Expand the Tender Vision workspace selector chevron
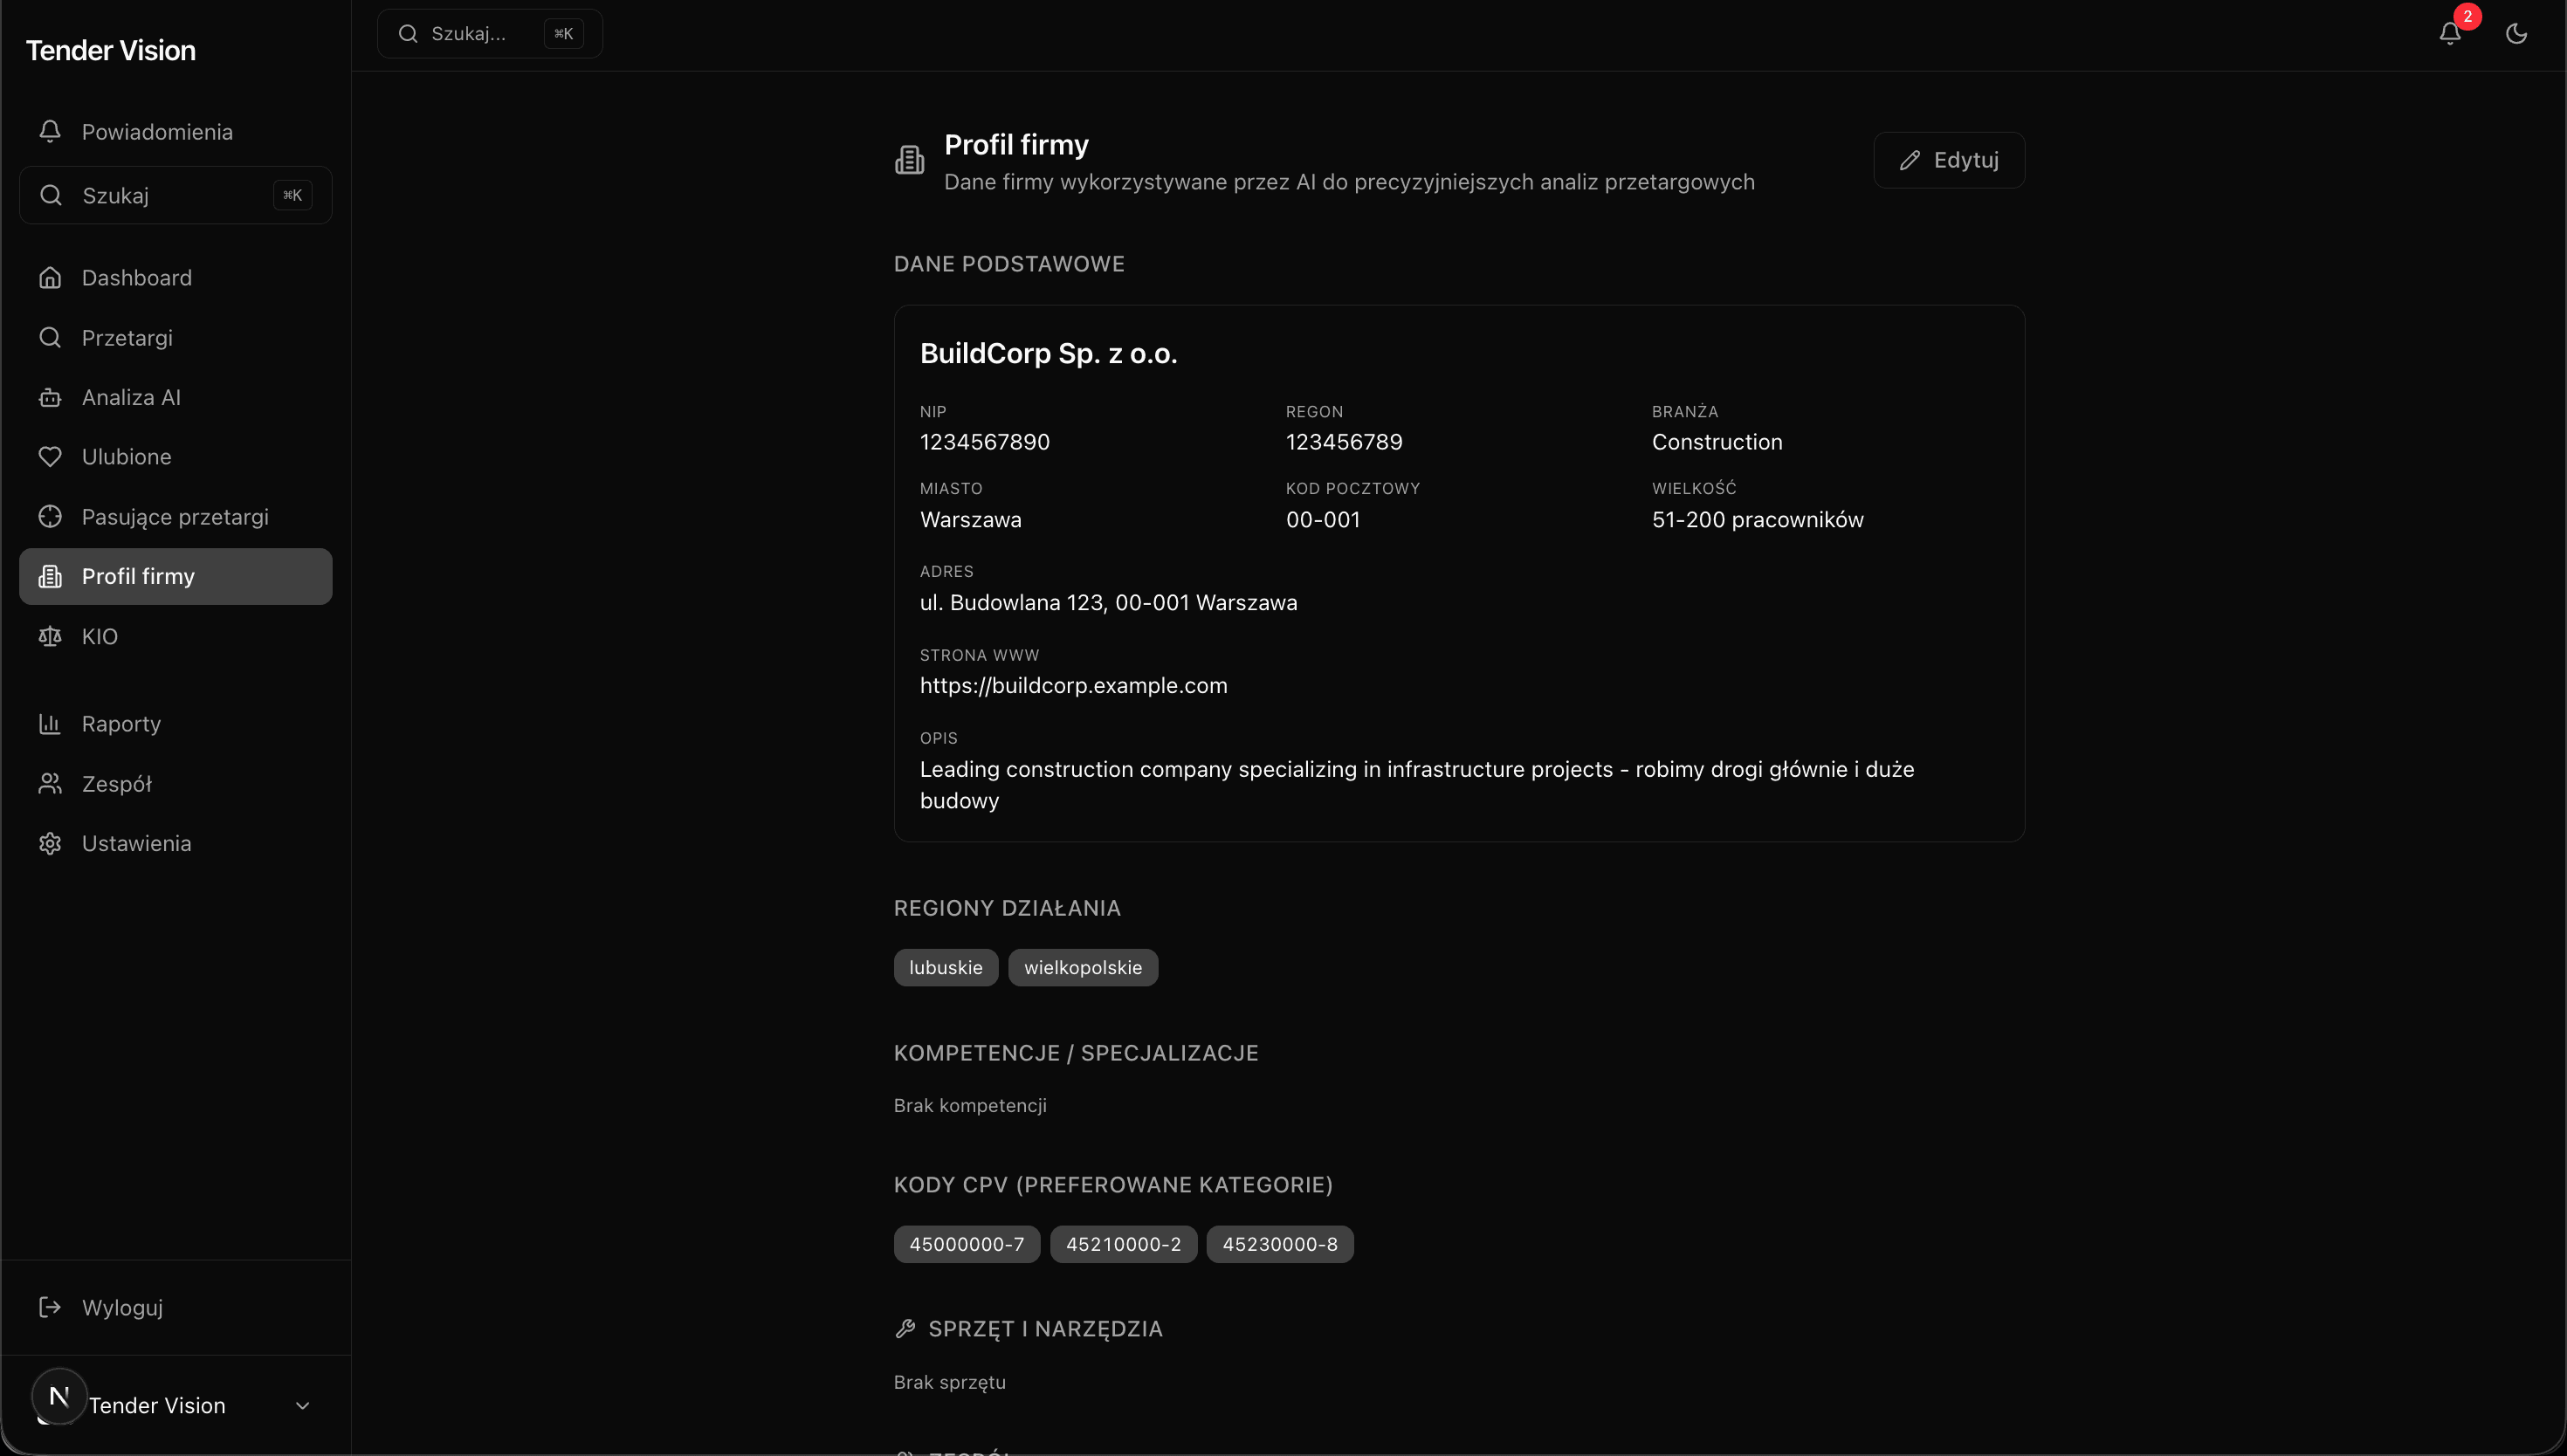The image size is (2567, 1456). tap(303, 1405)
